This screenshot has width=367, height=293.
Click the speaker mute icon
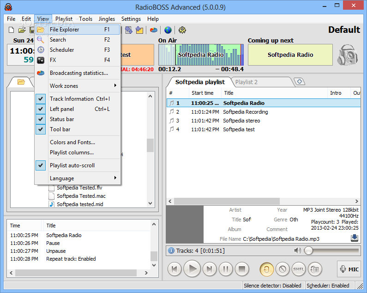(x=297, y=250)
